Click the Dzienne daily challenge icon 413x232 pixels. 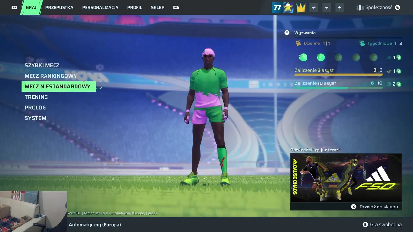click(x=298, y=43)
